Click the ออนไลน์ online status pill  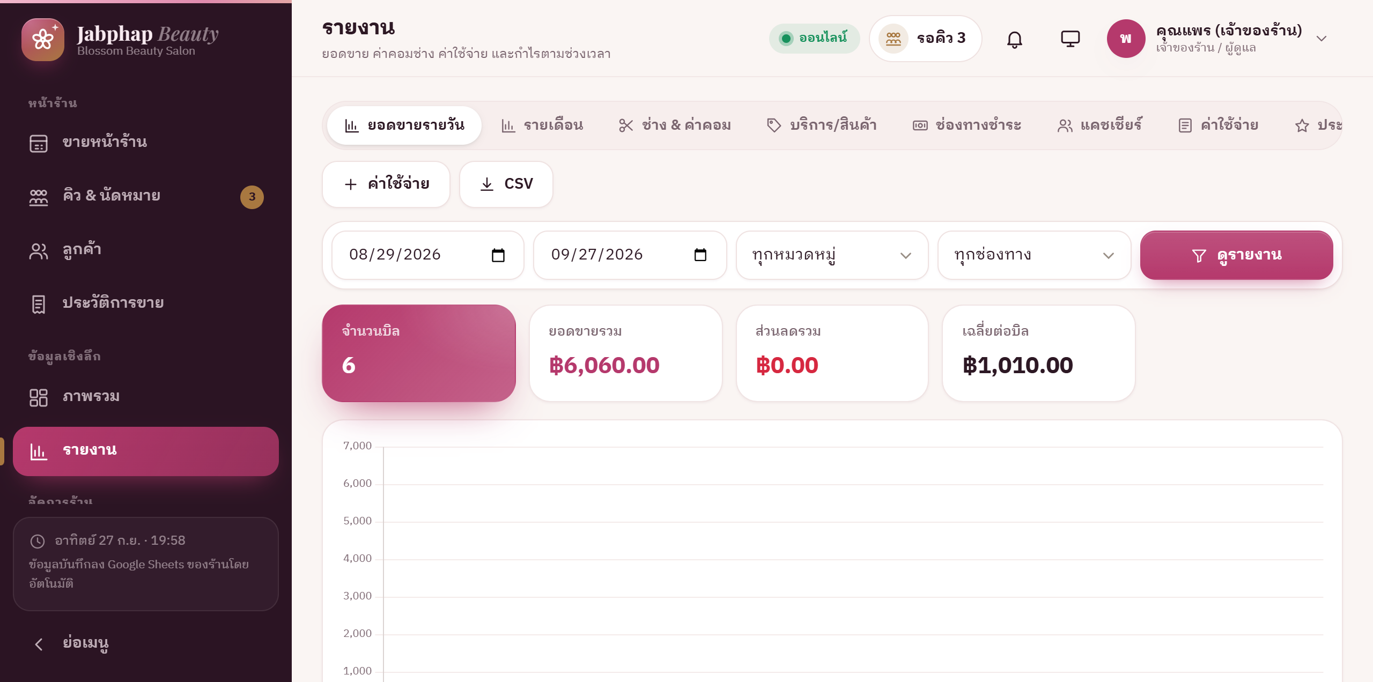click(814, 39)
